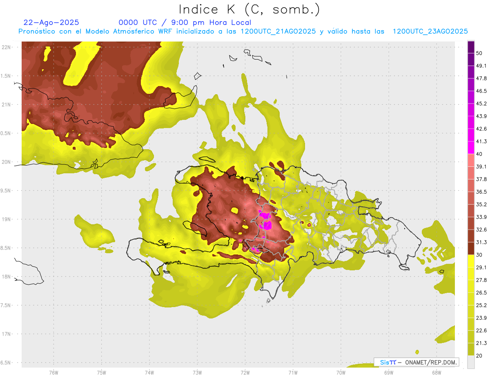Click the longitude label "72W"
Image resolution: width=490 pixels, height=378 pixels.
(245, 373)
